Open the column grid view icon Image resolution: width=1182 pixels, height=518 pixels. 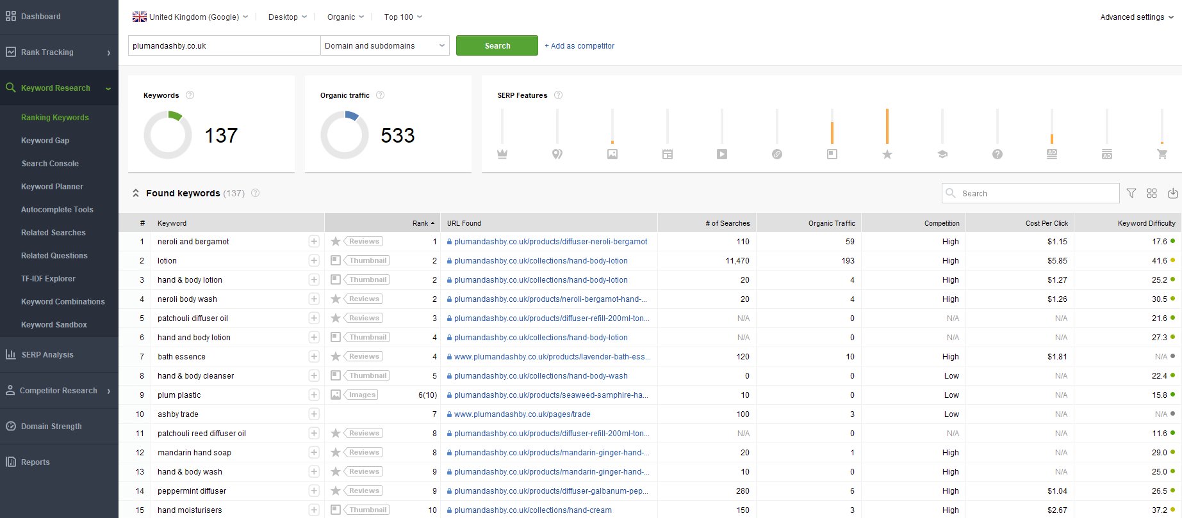(x=1152, y=193)
